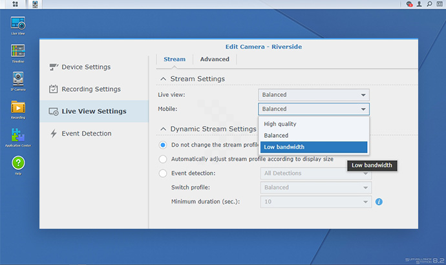This screenshot has height=265, width=446.
Task: Go to Recording Settings in sidebar
Action: 90,89
